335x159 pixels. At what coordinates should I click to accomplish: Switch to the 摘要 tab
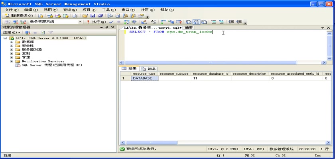[189, 28]
